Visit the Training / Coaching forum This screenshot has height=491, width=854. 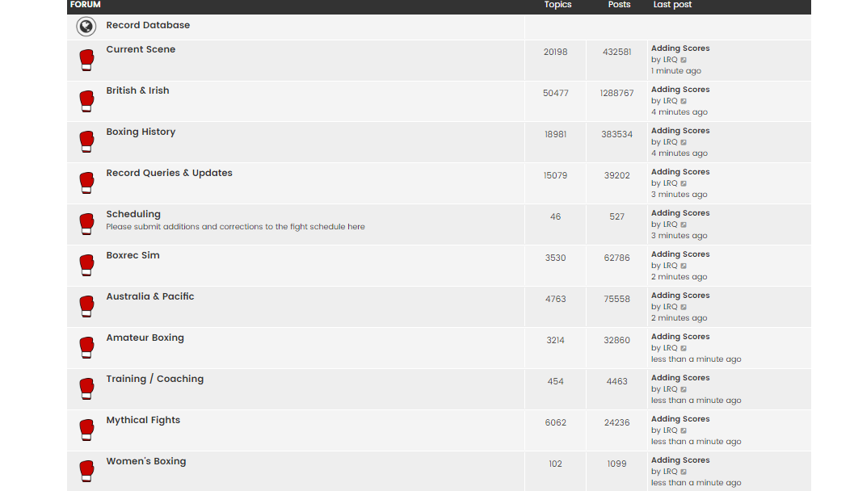tap(154, 379)
